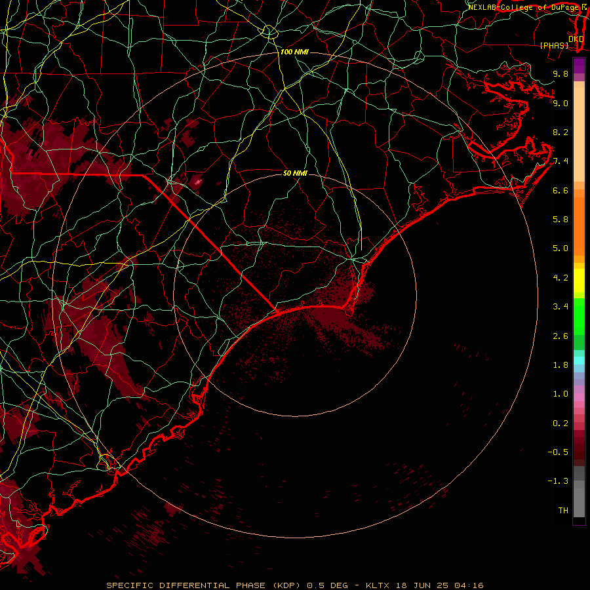Click the 6.6 scale value
590x590 pixels.
[560, 190]
